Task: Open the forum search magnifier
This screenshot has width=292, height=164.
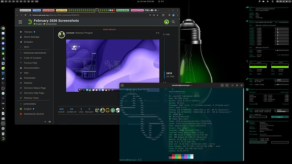Action: click(x=173, y=22)
